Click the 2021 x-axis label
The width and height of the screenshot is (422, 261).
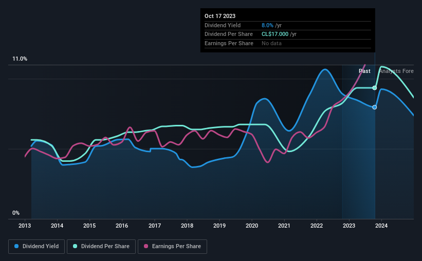click(x=284, y=226)
